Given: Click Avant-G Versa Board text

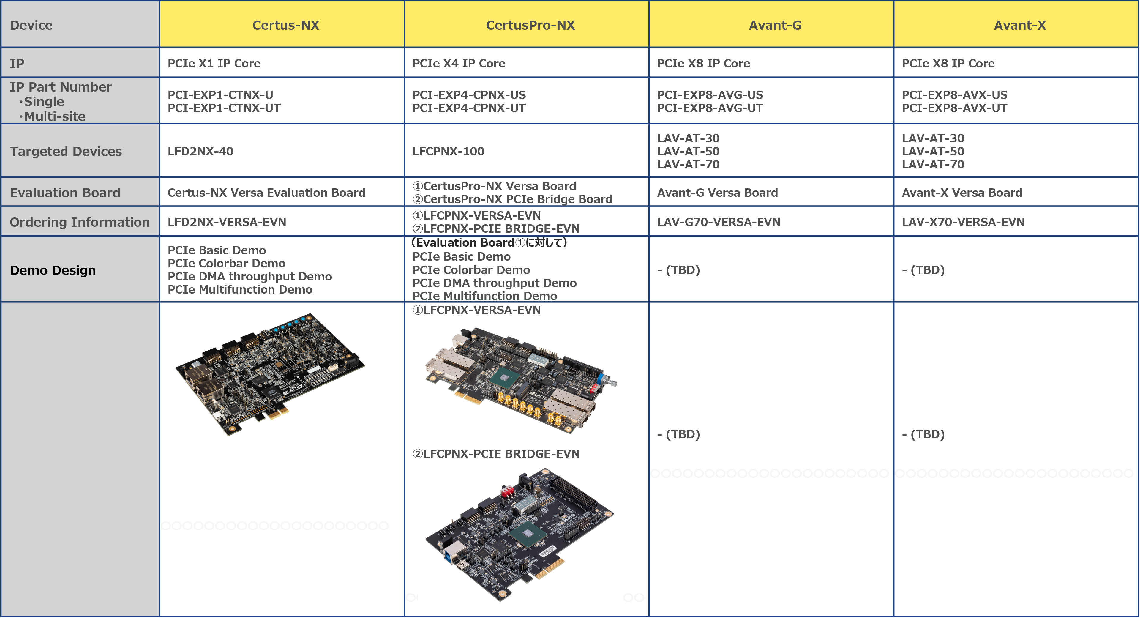Looking at the screenshot, I should pyautogui.click(x=717, y=193).
